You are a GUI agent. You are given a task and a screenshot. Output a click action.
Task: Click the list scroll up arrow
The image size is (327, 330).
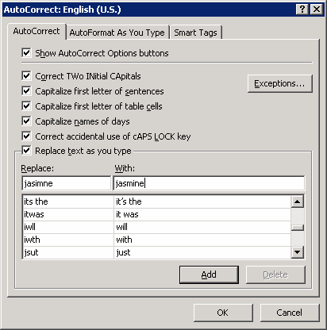298,201
